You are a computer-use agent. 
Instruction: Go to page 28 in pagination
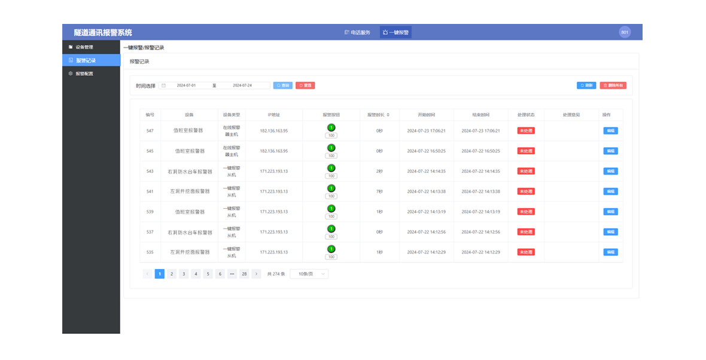244,274
